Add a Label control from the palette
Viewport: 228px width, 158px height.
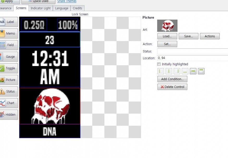point(9,22)
